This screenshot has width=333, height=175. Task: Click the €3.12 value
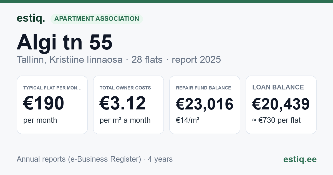pos(123,103)
